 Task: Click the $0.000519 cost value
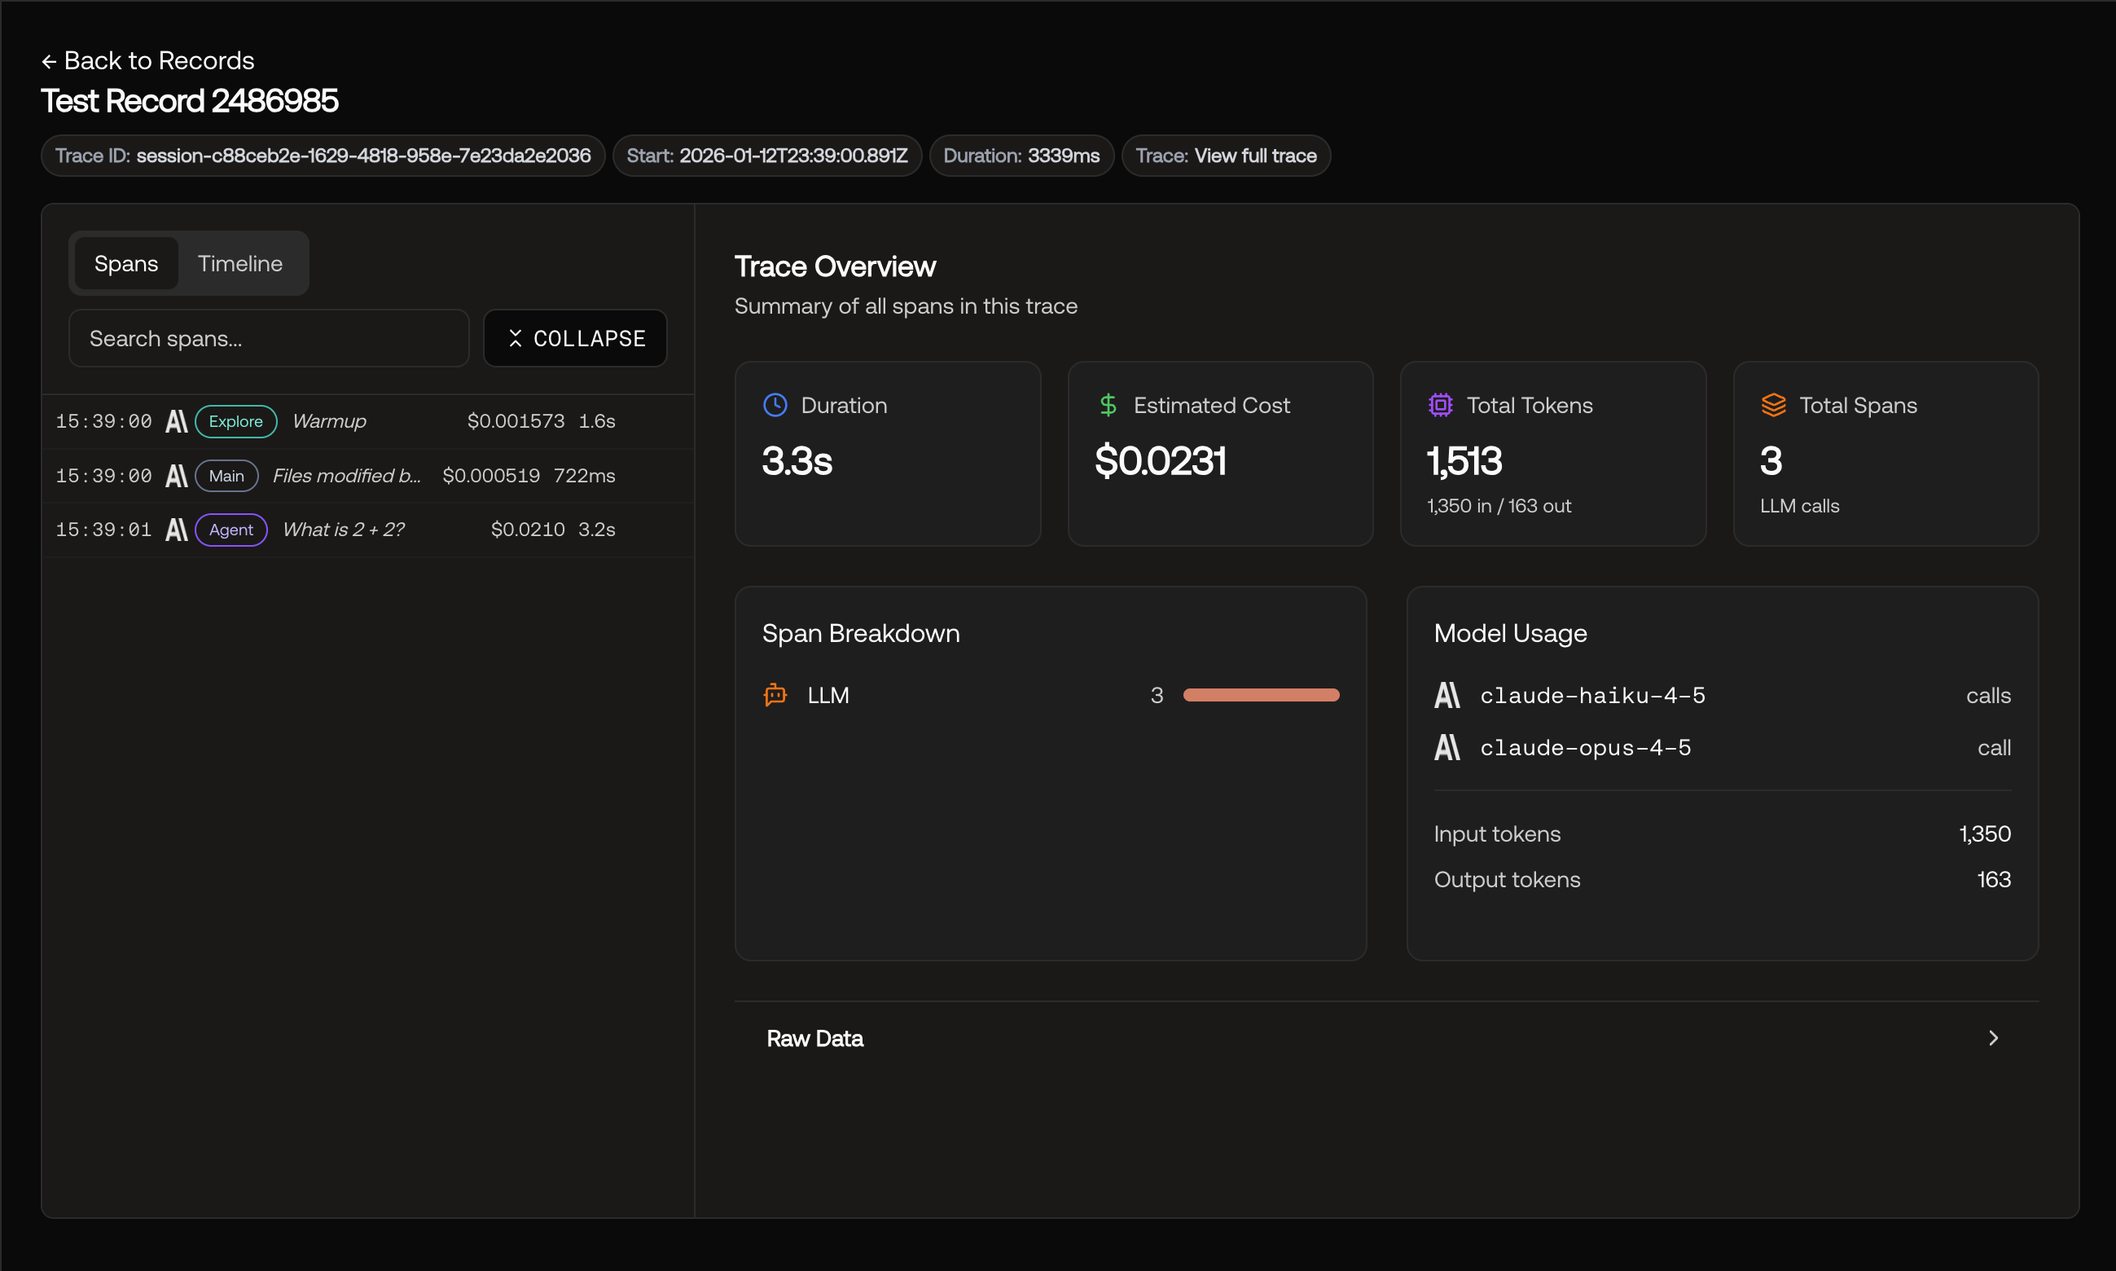click(491, 475)
